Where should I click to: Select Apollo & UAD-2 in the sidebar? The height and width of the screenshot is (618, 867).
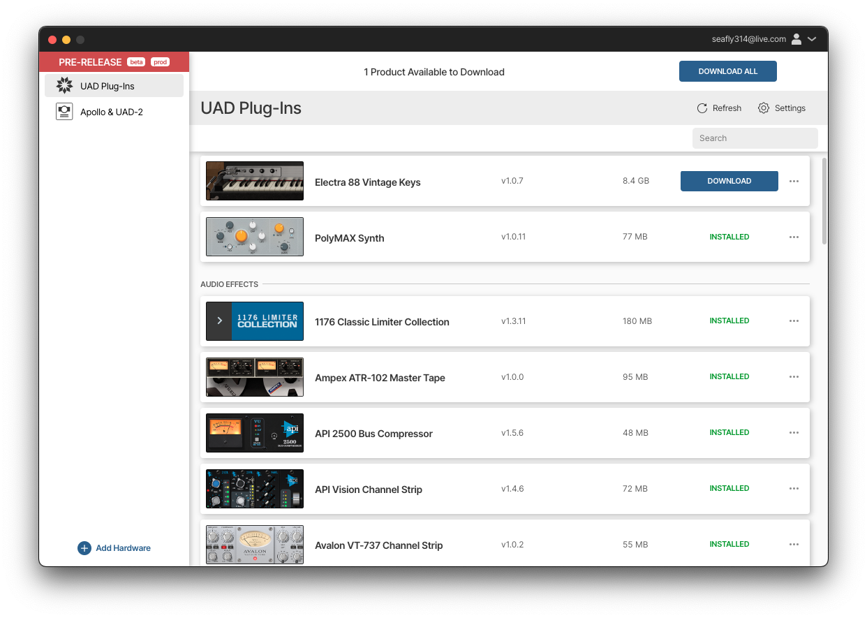114,112
